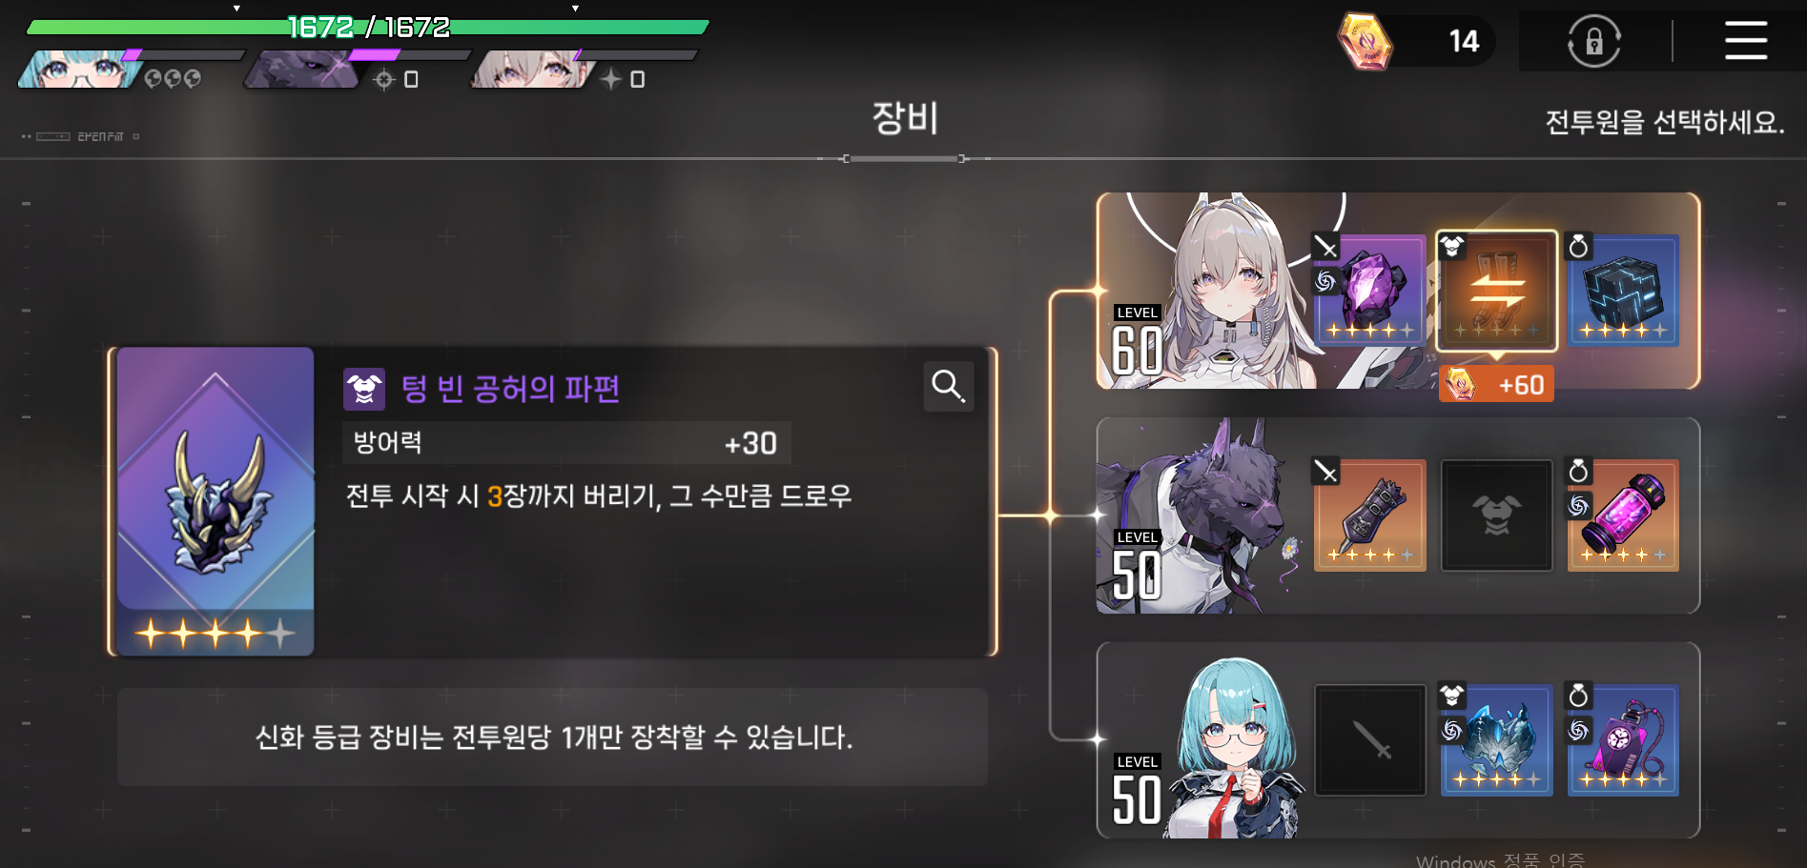Viewport: 1807px width, 868px height.
Task: Select the purple crystal weapon of level 60 character
Action: (1370, 291)
